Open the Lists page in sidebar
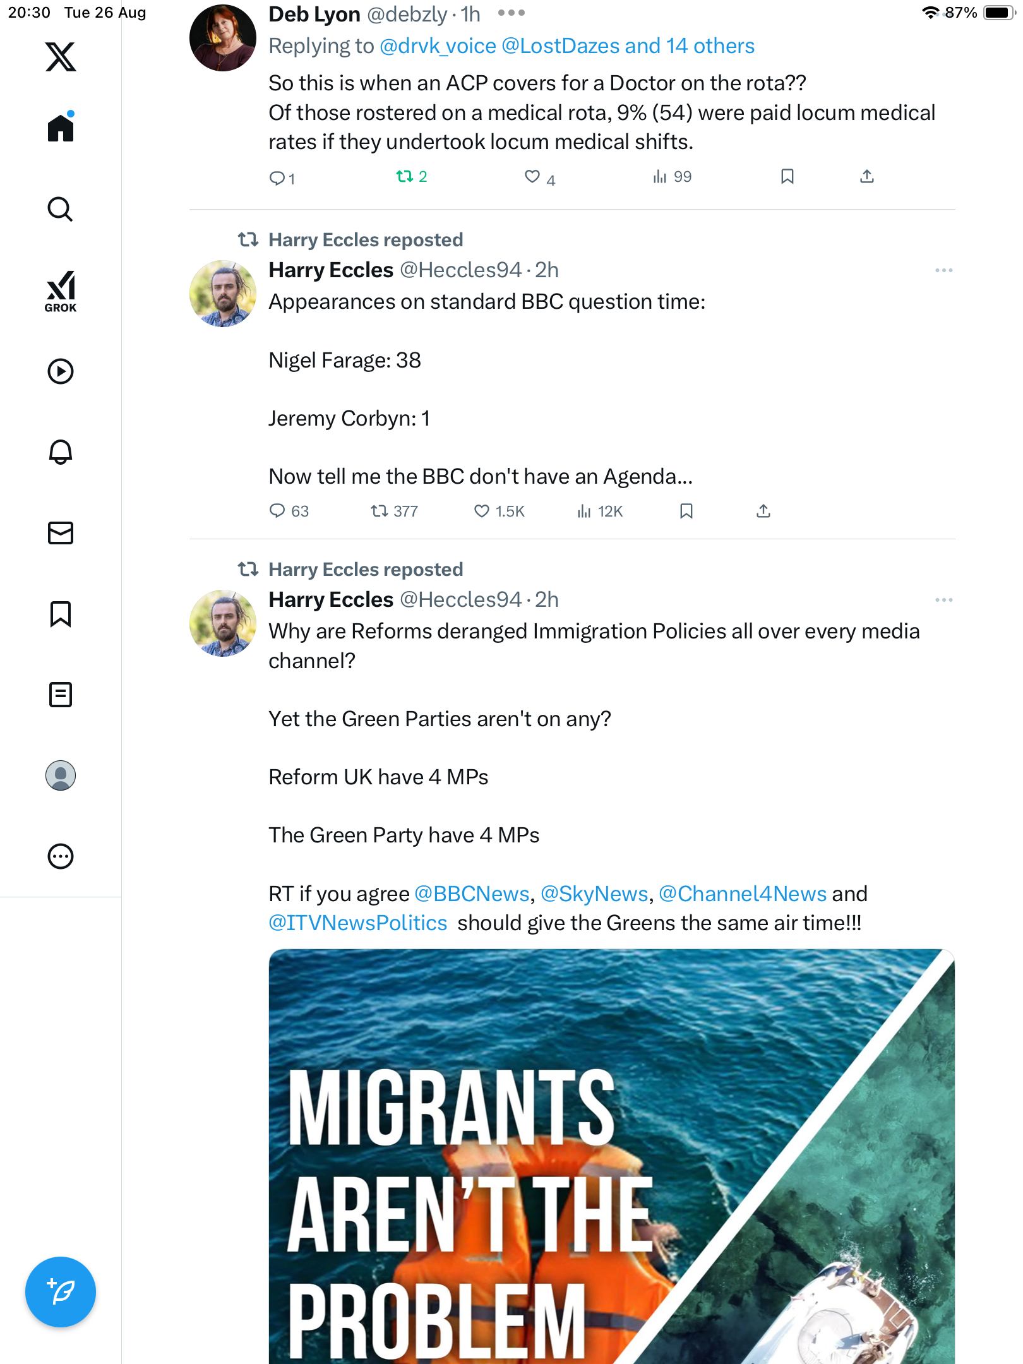Image resolution: width=1023 pixels, height=1364 pixels. click(61, 695)
